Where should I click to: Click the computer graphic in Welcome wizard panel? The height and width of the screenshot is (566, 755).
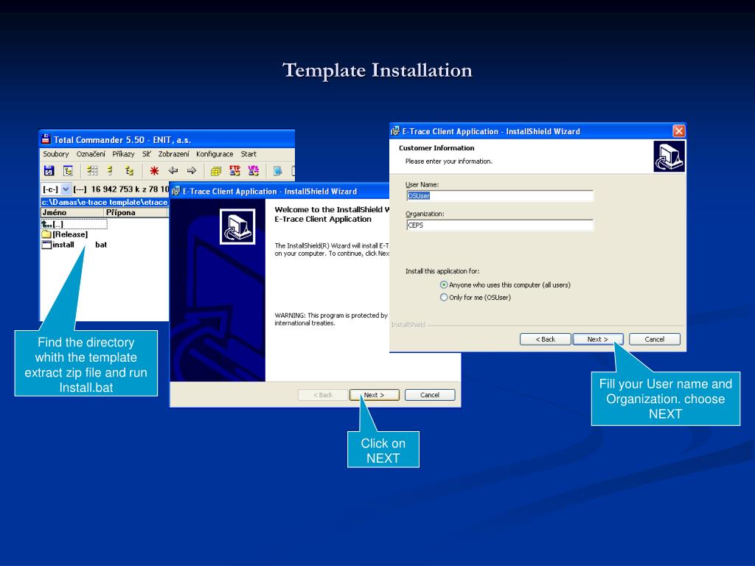pos(237,227)
